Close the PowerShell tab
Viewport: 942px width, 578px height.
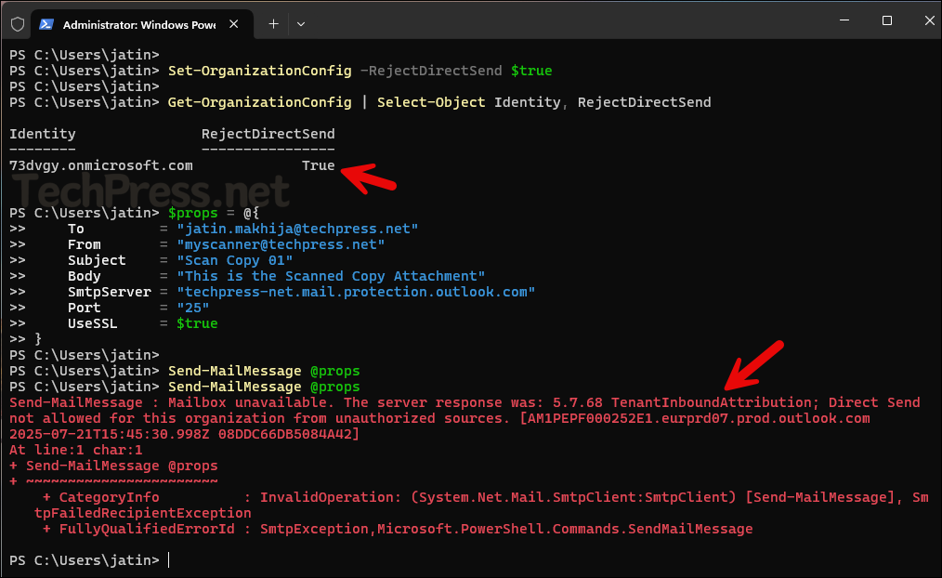[x=234, y=24]
